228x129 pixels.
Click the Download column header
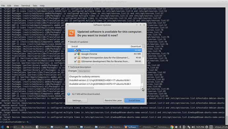(x=136, y=46)
